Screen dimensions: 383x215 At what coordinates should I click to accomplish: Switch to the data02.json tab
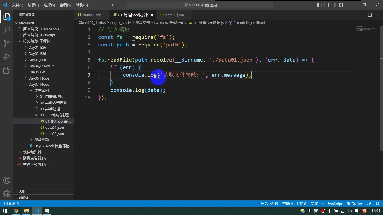174,15
